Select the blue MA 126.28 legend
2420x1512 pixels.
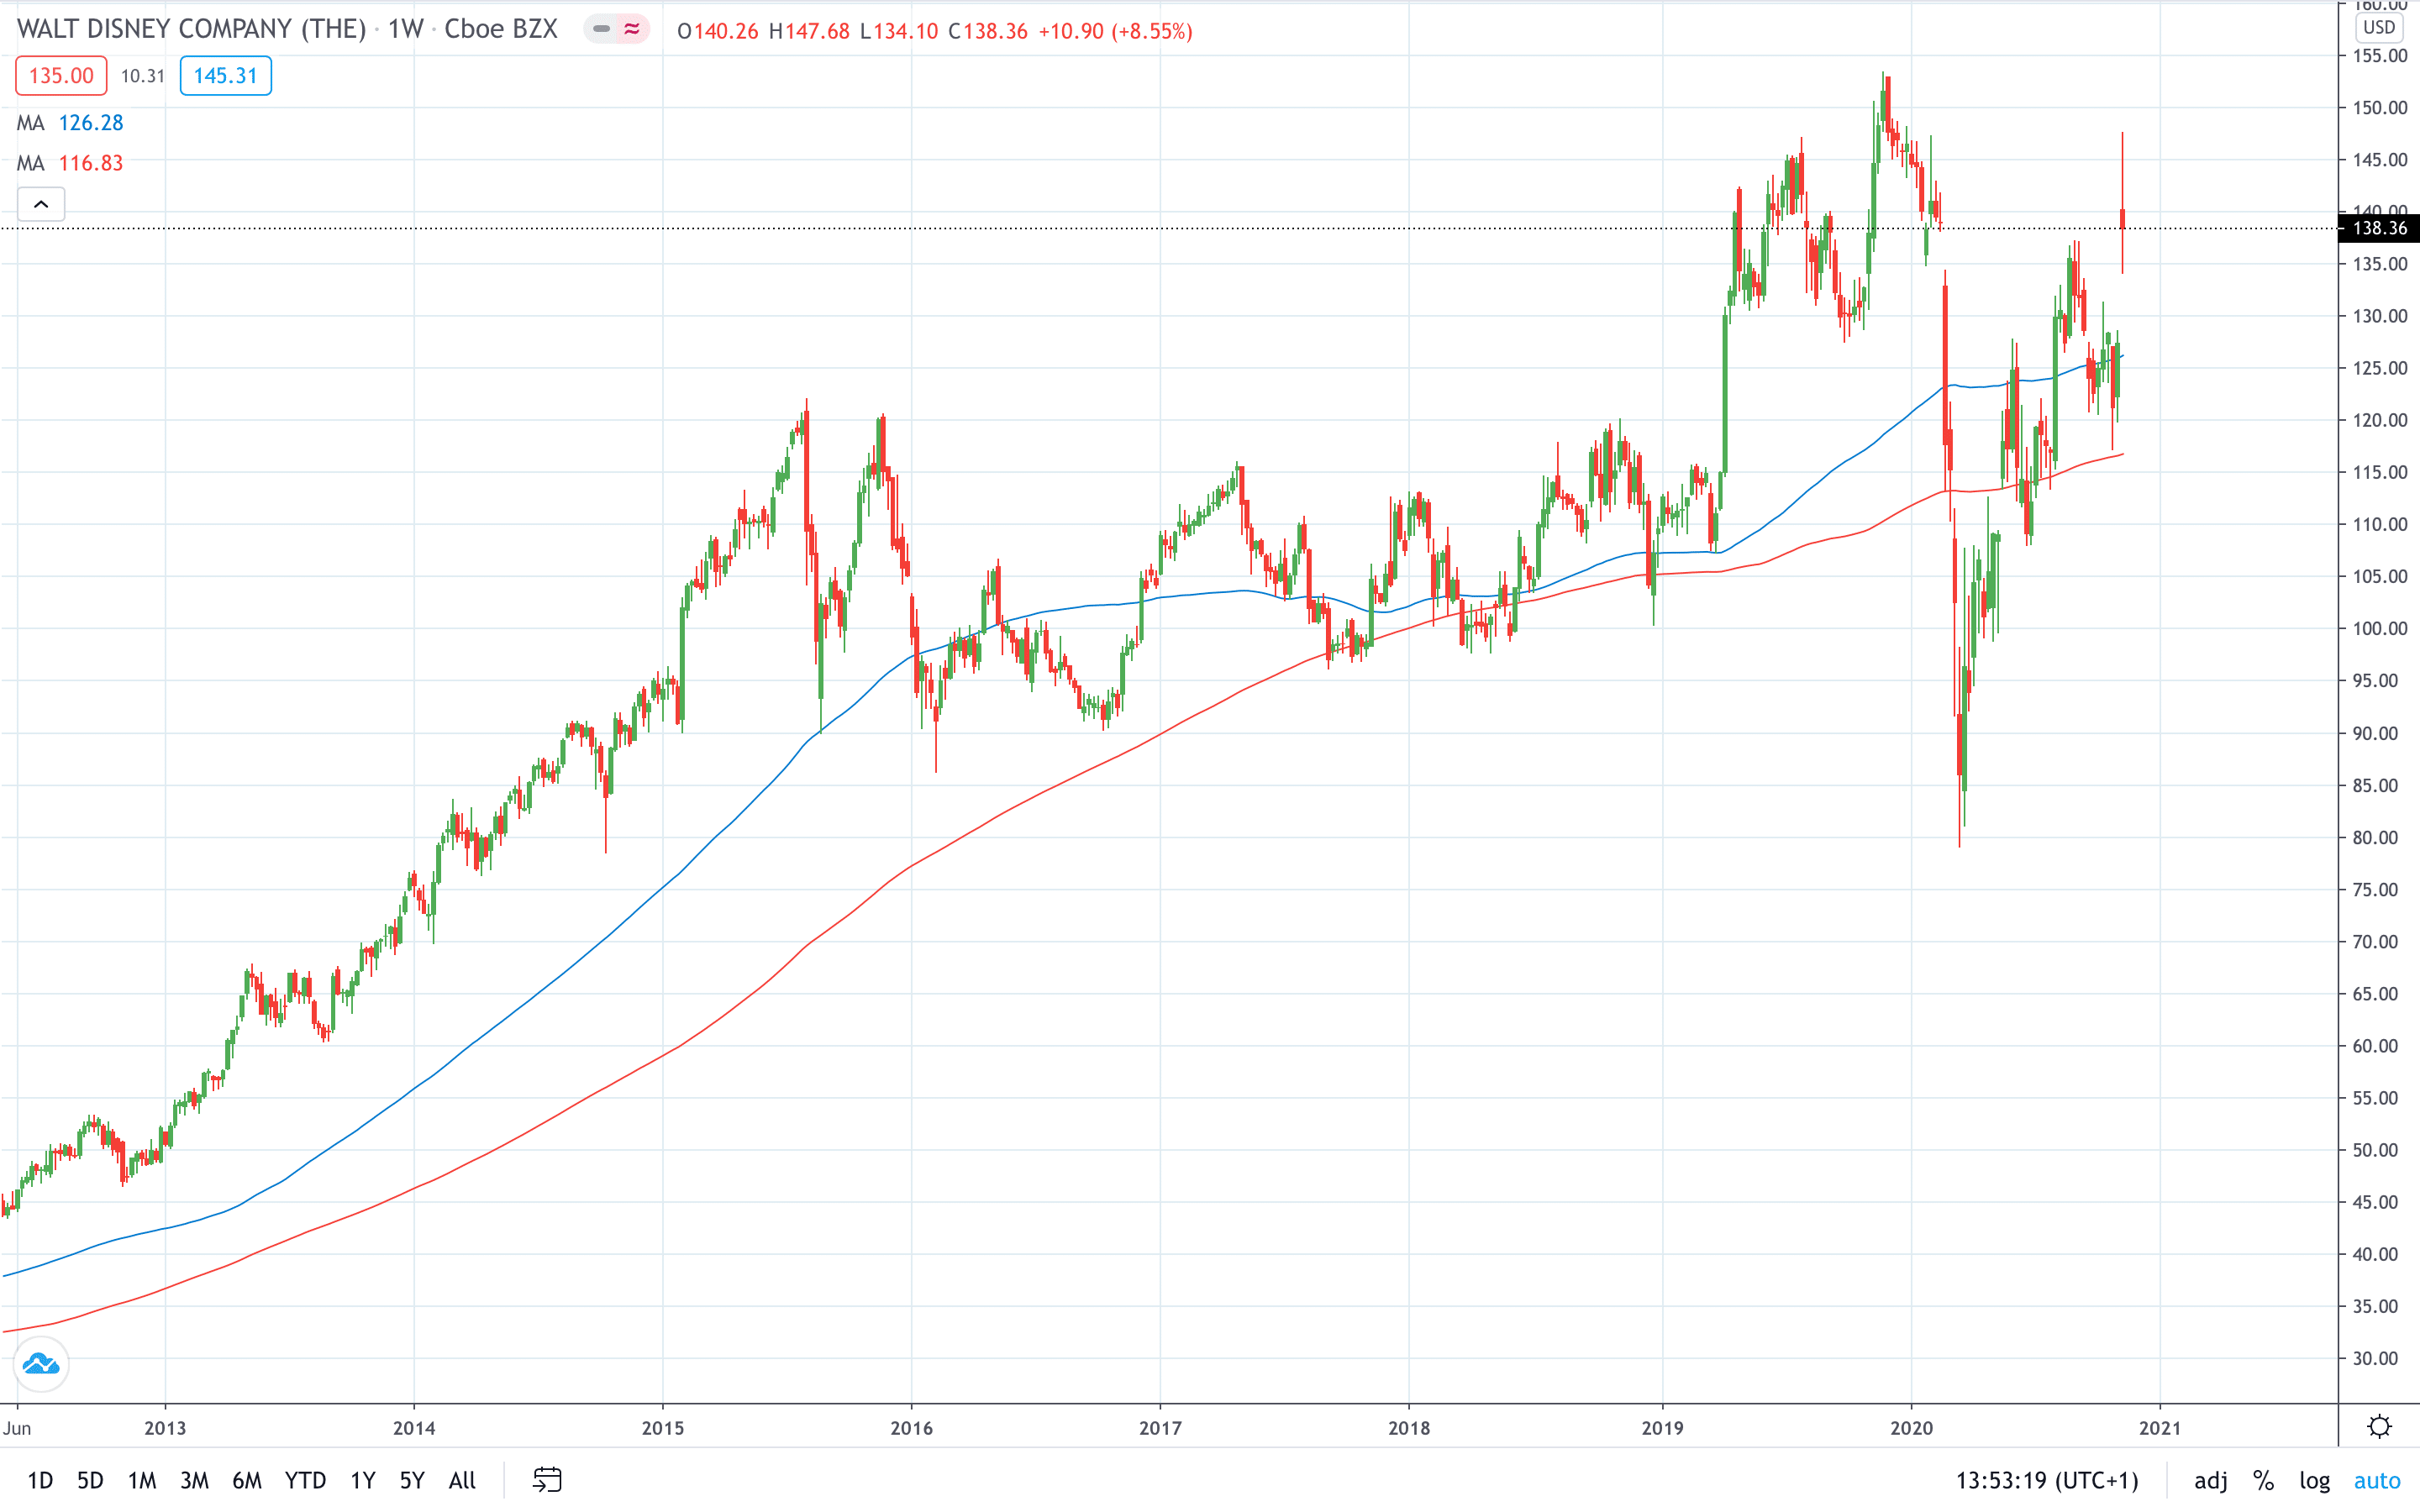(70, 123)
